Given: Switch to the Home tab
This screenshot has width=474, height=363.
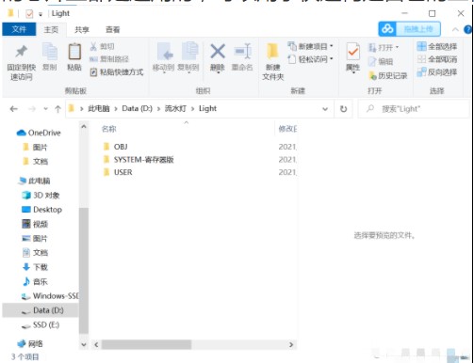Looking at the screenshot, I should point(51,29).
